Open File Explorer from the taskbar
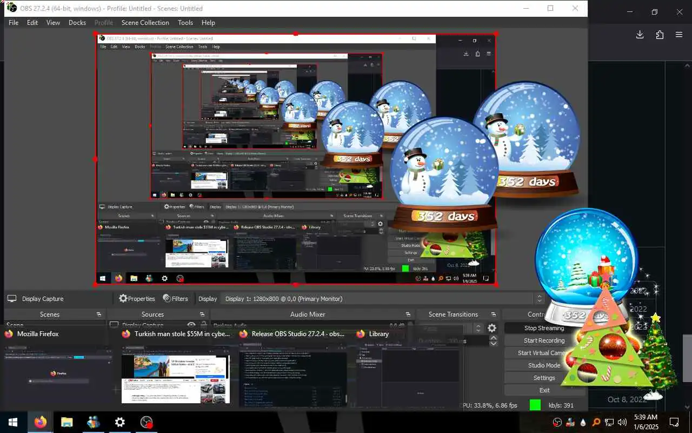Viewport: 692px width, 433px height. [x=66, y=422]
